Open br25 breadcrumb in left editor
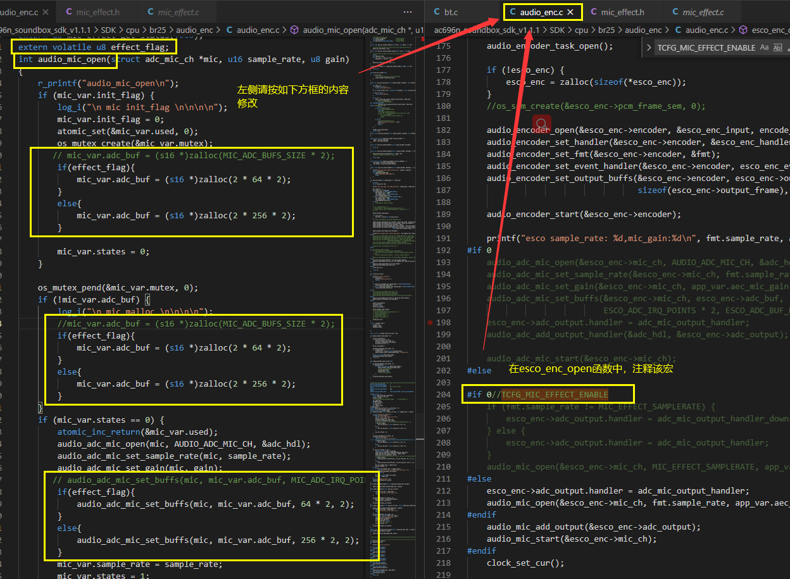 click(158, 30)
